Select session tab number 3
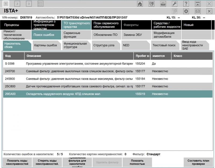Image resolution: width=215 pixels, height=168 pixels. tap(29, 4)
